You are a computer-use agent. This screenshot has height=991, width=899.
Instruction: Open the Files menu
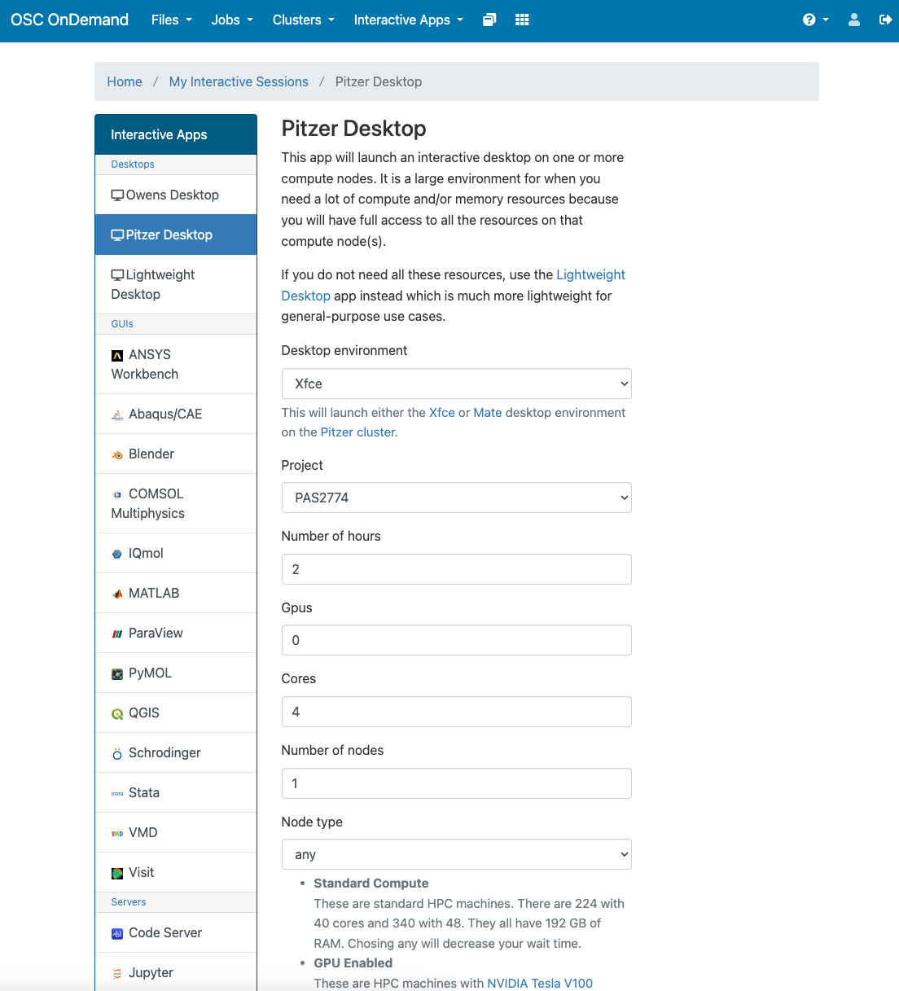172,20
